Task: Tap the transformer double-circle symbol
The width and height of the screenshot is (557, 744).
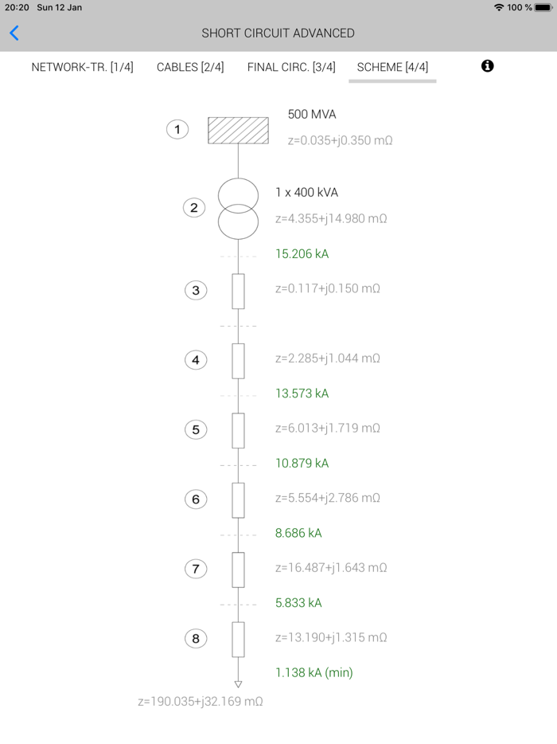Action: tap(238, 209)
